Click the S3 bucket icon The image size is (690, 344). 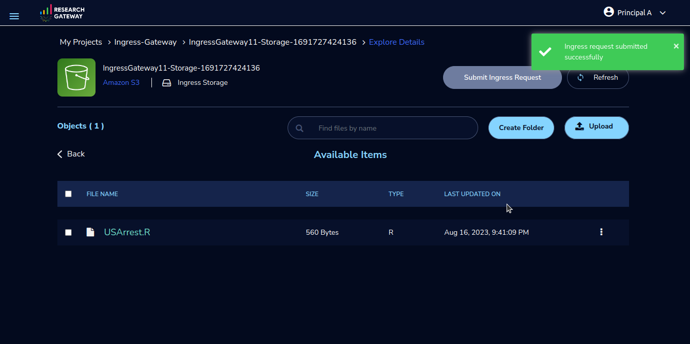tap(76, 77)
